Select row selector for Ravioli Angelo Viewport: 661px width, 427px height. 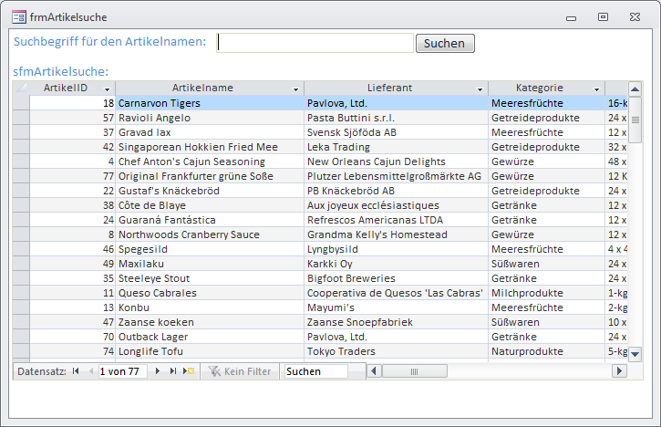(21, 118)
